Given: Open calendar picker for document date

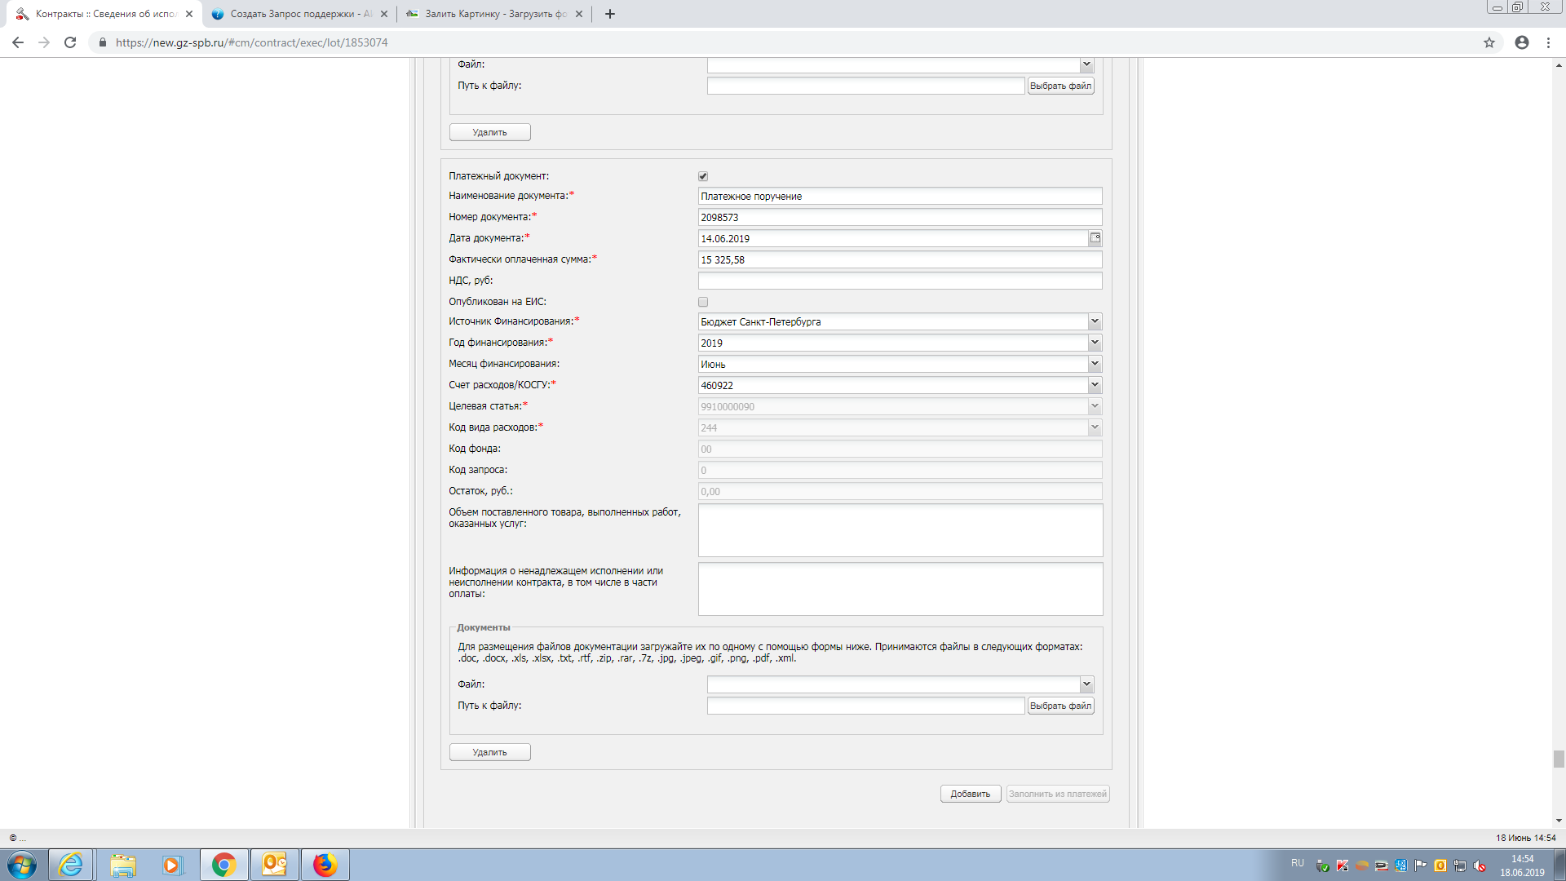Looking at the screenshot, I should tap(1095, 238).
